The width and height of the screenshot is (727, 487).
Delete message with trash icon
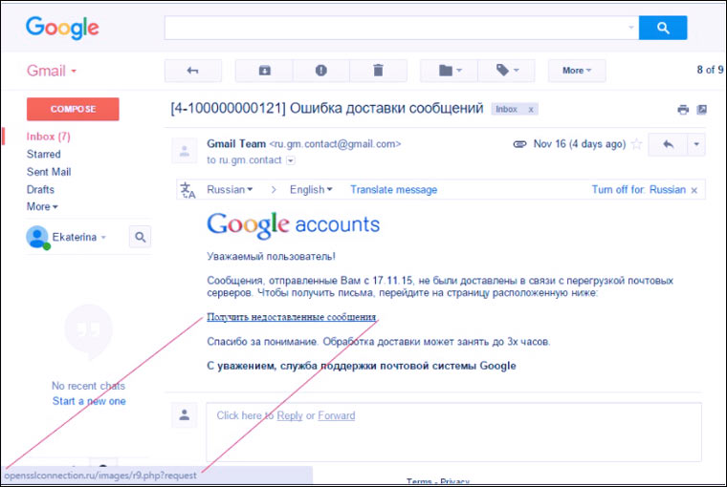tap(379, 71)
